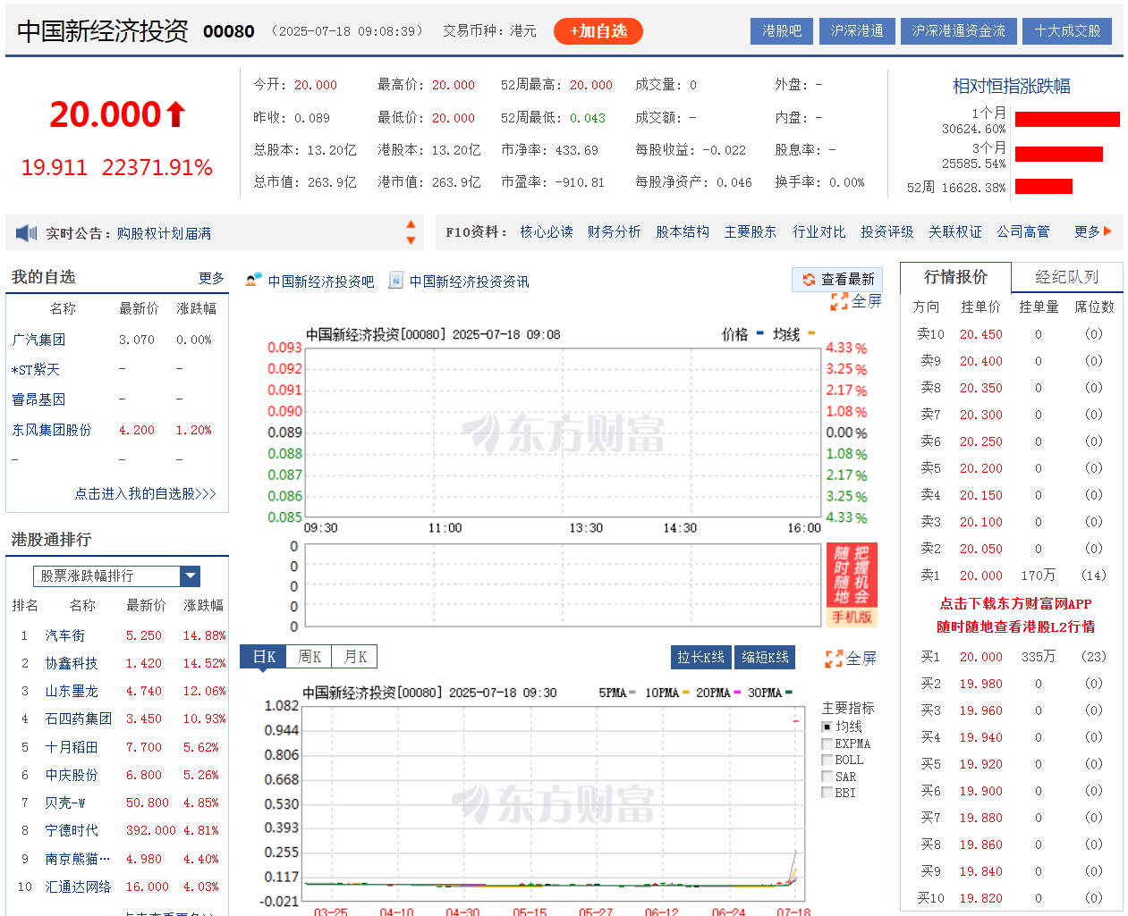This screenshot has width=1128, height=916.
Task: Click the fullscreen icon above intraday chart
Action: tap(839, 302)
